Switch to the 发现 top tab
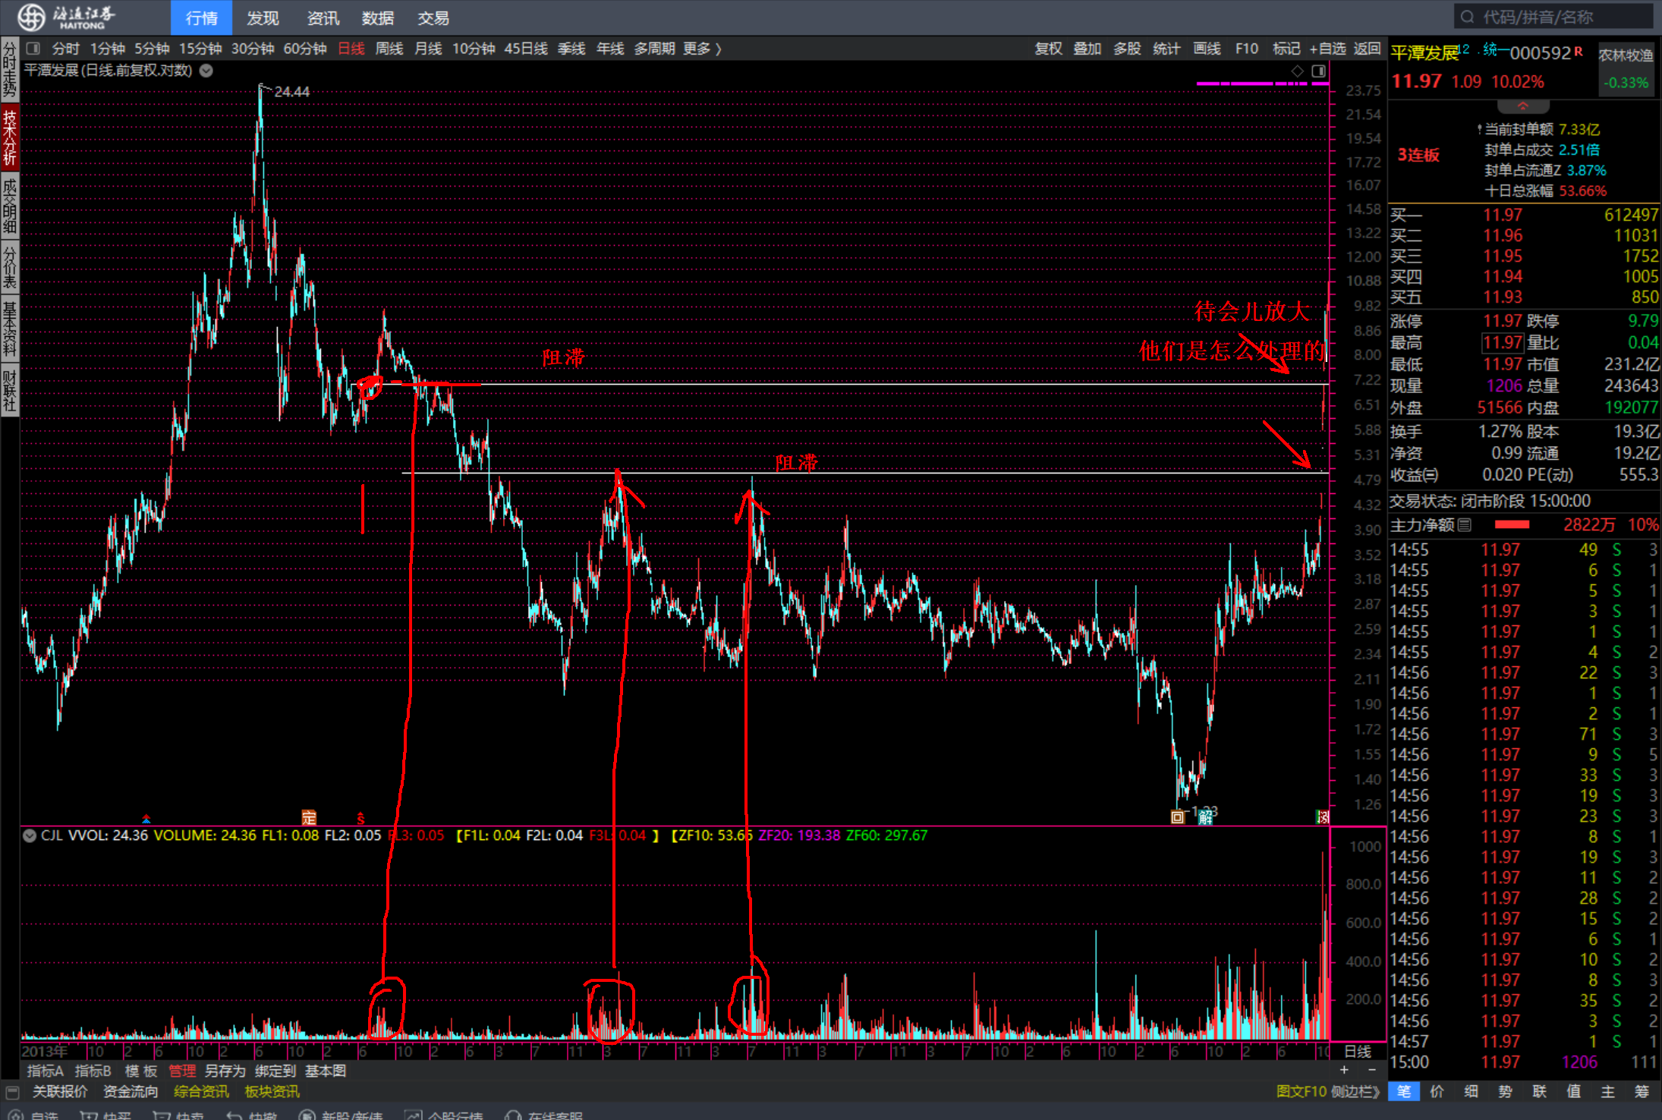Viewport: 1662px width, 1120px height. coord(263,17)
